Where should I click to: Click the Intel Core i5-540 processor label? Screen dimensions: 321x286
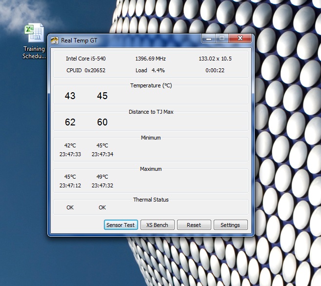click(x=86, y=59)
